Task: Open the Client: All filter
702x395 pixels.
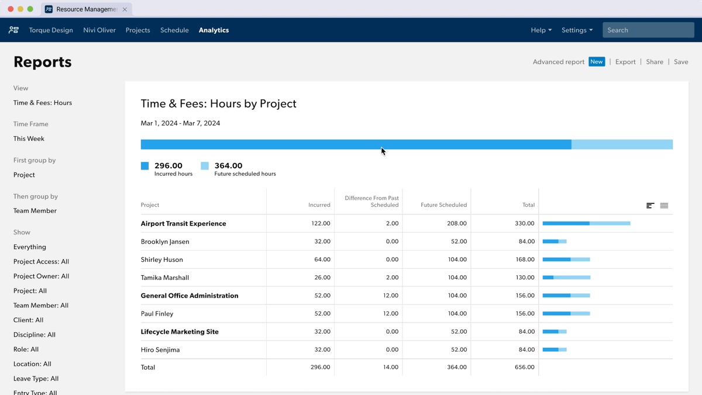Action: point(28,320)
